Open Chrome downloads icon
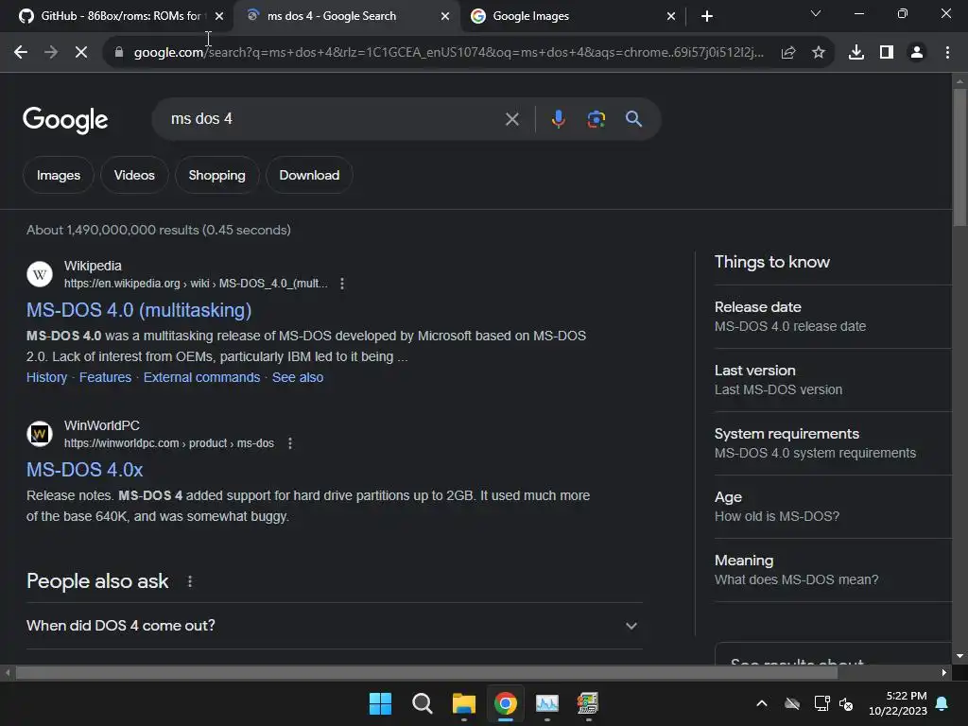Image resolution: width=968 pixels, height=726 pixels. 856,53
